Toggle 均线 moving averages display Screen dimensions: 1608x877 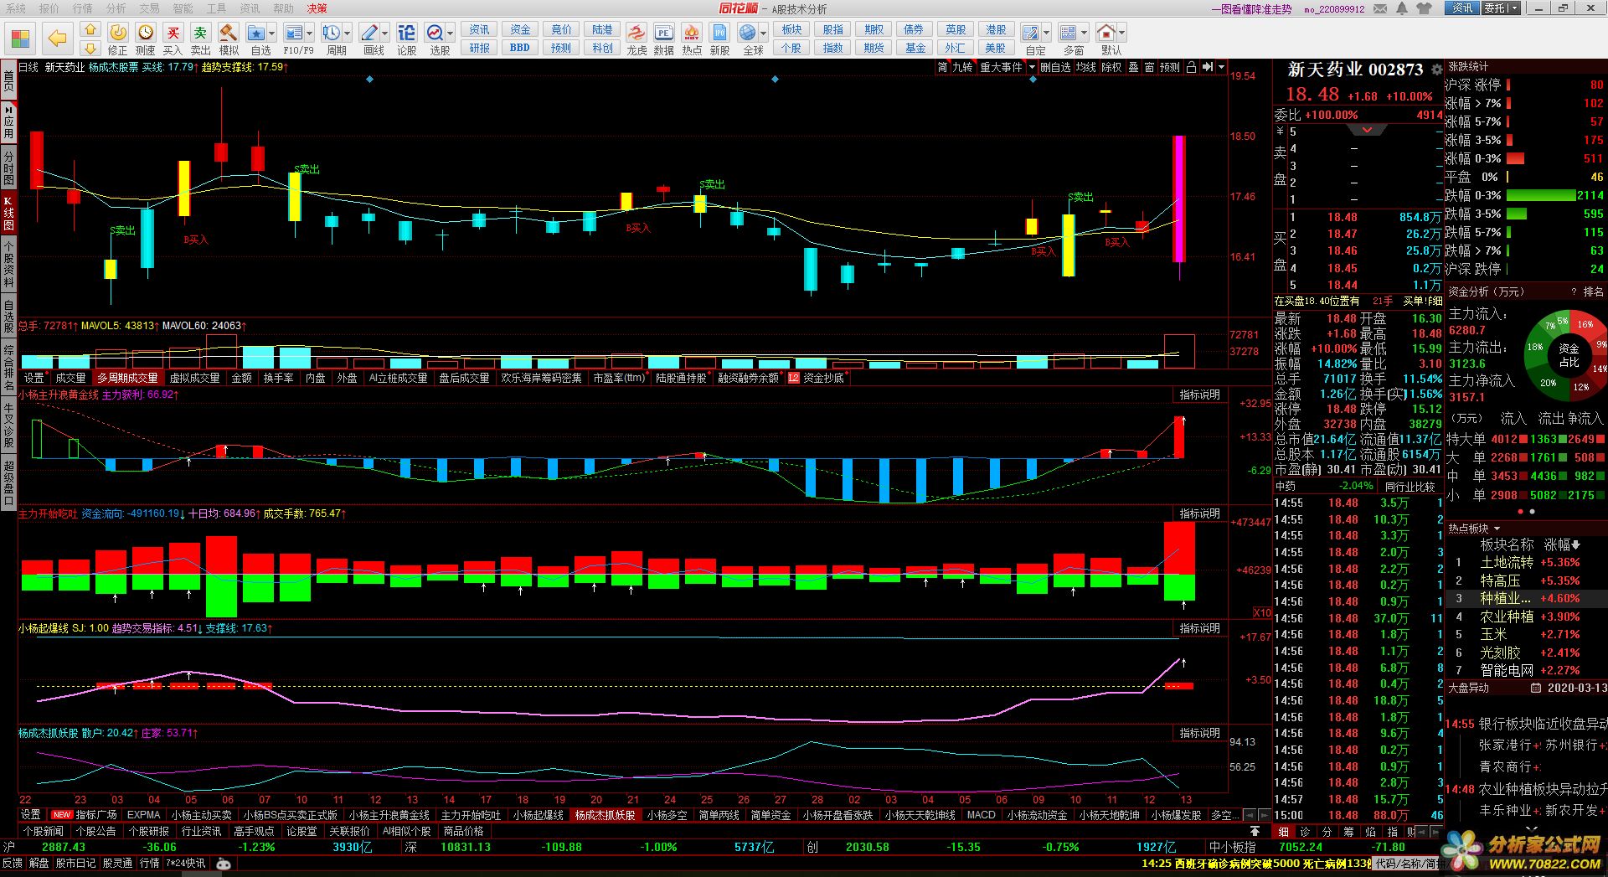pos(1086,67)
